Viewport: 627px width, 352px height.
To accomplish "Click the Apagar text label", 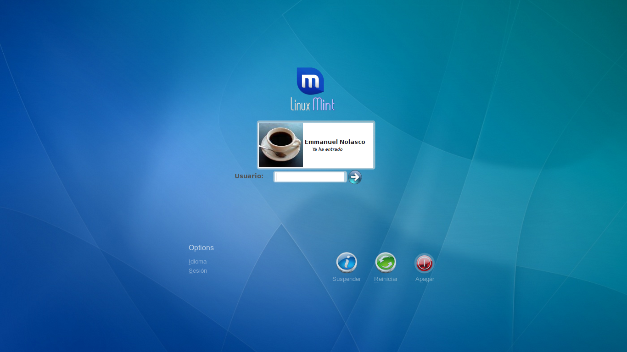I will (425, 279).
